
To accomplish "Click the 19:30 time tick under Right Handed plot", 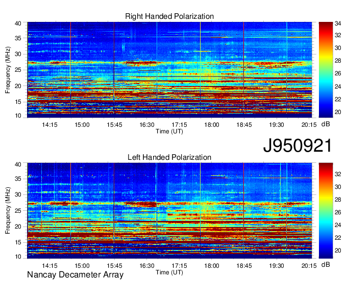I will (277, 125).
